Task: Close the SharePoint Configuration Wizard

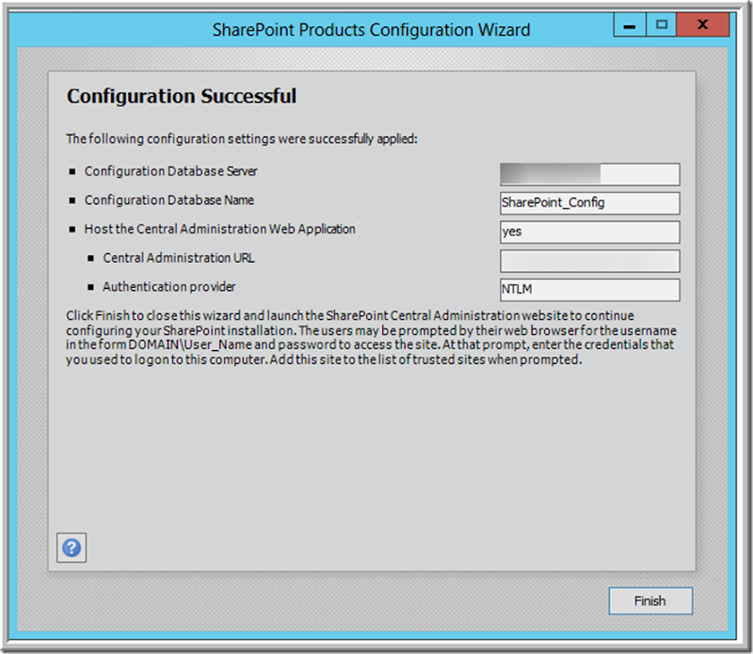Action: (703, 25)
